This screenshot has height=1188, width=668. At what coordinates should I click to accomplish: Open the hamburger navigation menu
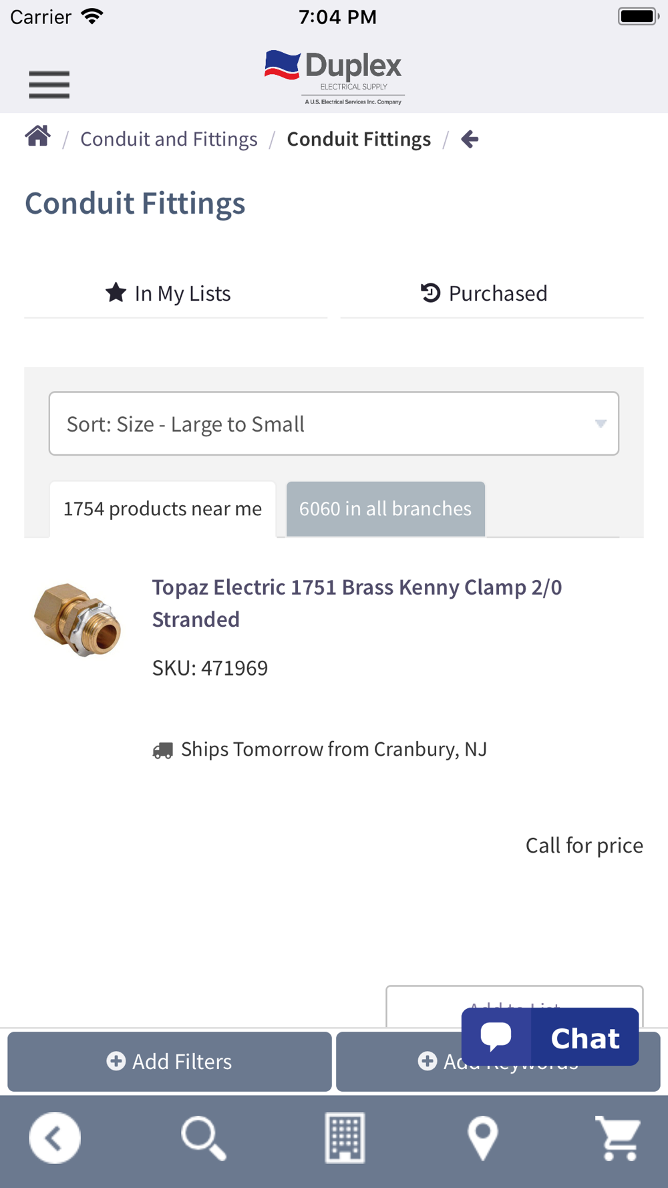click(x=49, y=85)
